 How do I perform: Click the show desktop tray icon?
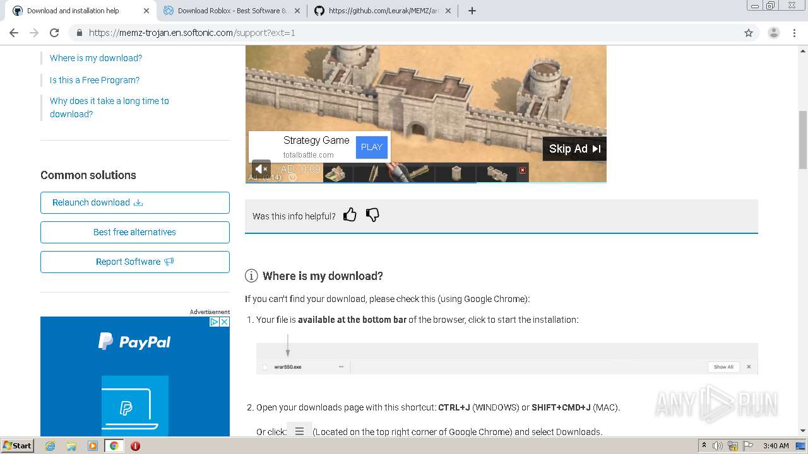800,446
